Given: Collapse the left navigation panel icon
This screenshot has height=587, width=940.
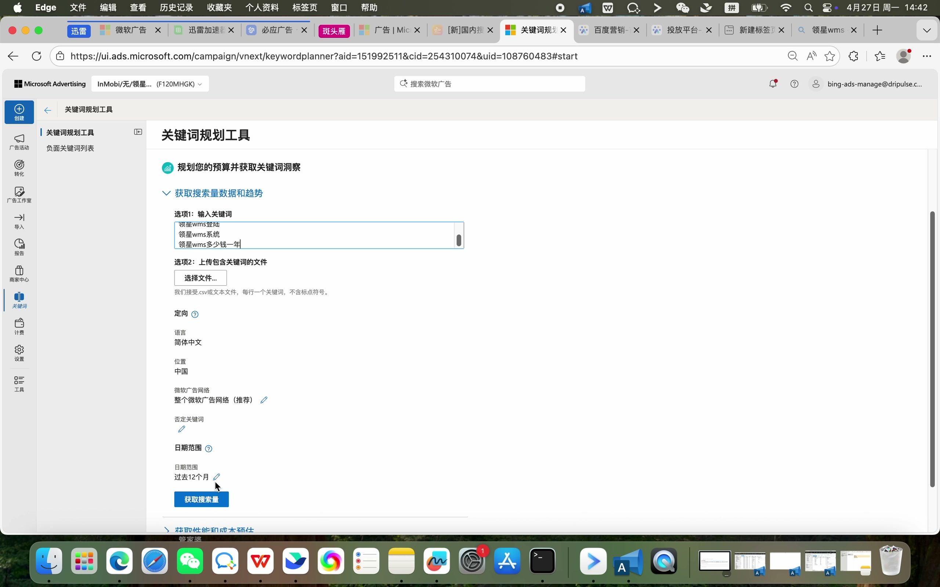Looking at the screenshot, I should [x=138, y=132].
